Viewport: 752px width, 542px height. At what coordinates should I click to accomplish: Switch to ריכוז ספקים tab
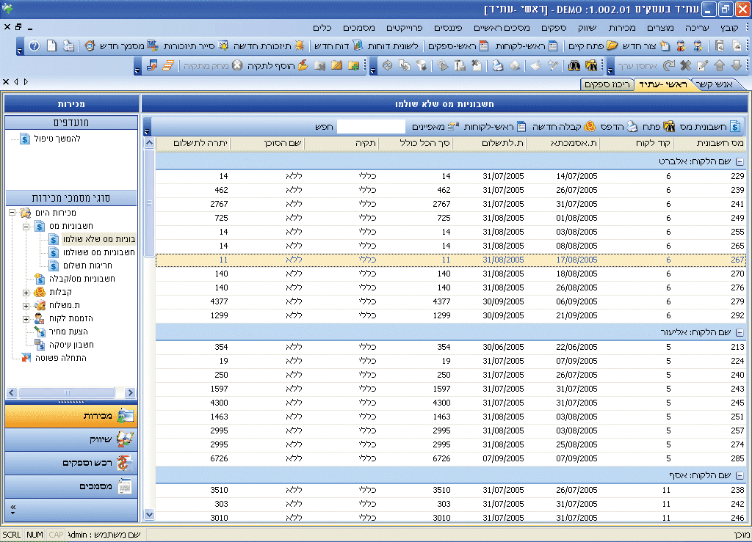[607, 84]
